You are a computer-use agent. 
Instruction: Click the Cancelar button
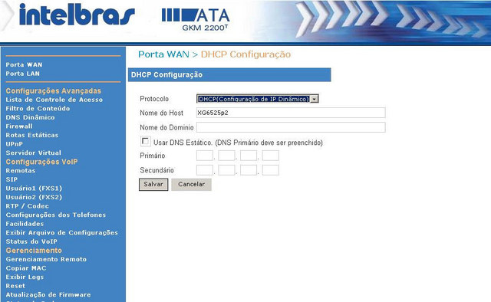(191, 184)
